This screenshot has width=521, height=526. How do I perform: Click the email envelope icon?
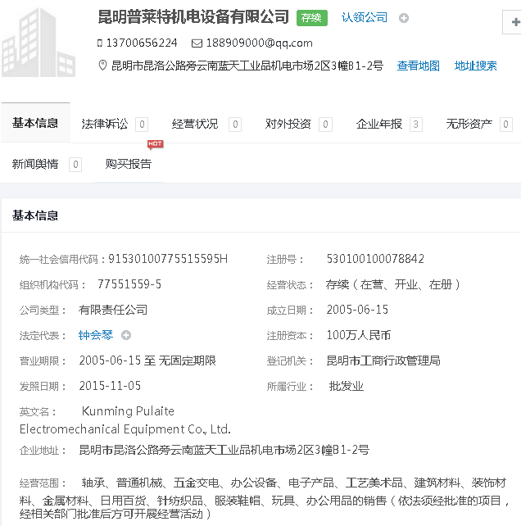tap(197, 43)
